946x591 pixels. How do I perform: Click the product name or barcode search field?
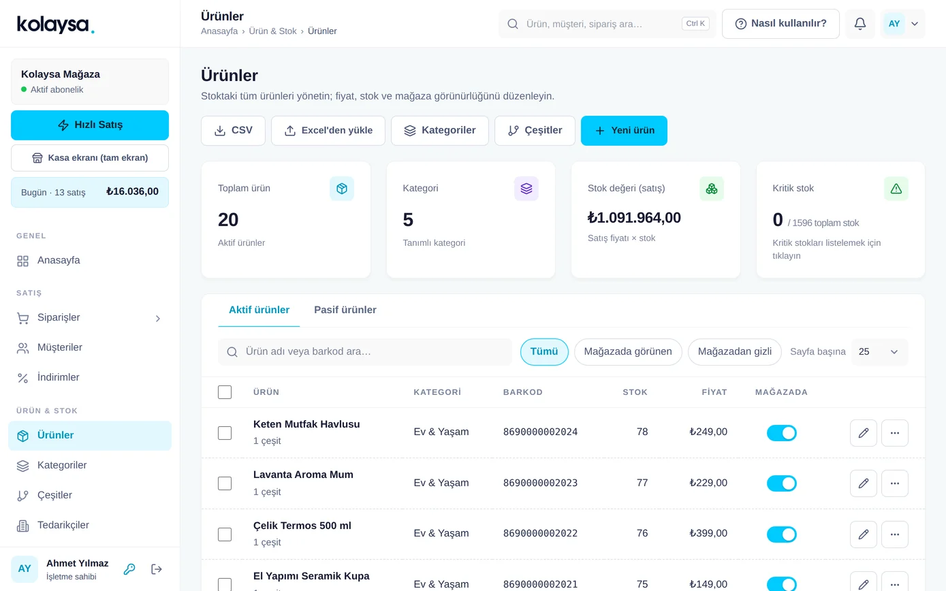[365, 352]
